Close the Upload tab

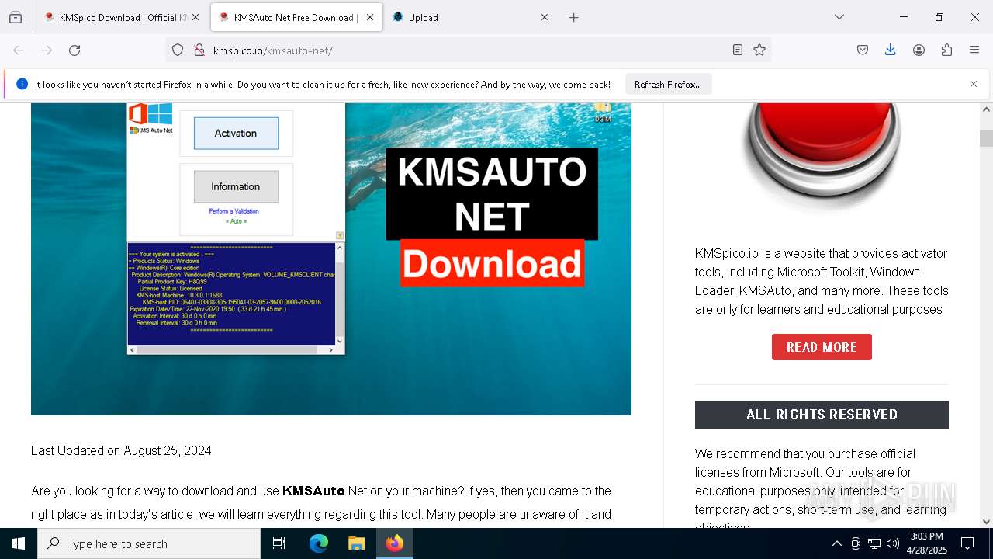click(x=545, y=17)
